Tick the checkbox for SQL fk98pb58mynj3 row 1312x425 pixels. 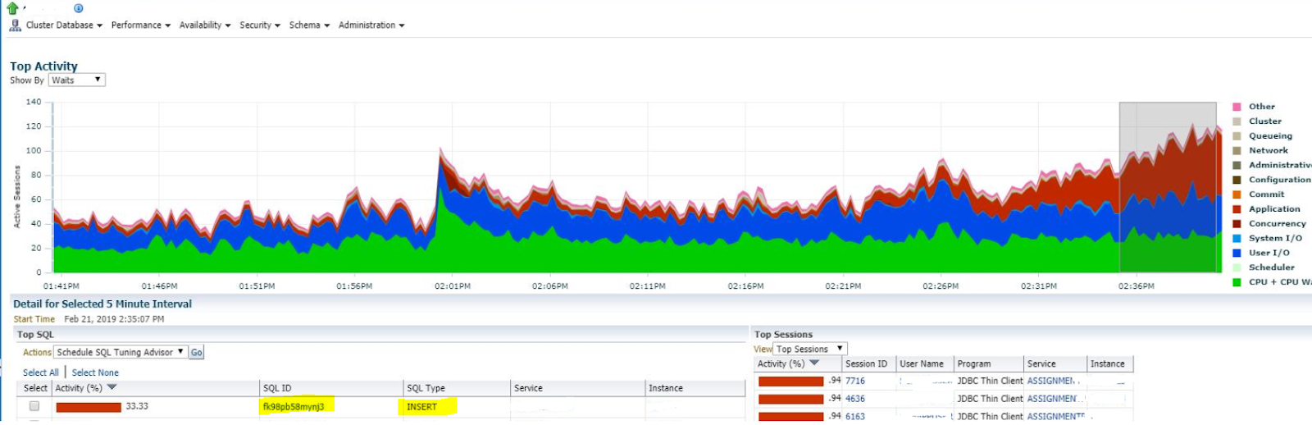coord(34,406)
